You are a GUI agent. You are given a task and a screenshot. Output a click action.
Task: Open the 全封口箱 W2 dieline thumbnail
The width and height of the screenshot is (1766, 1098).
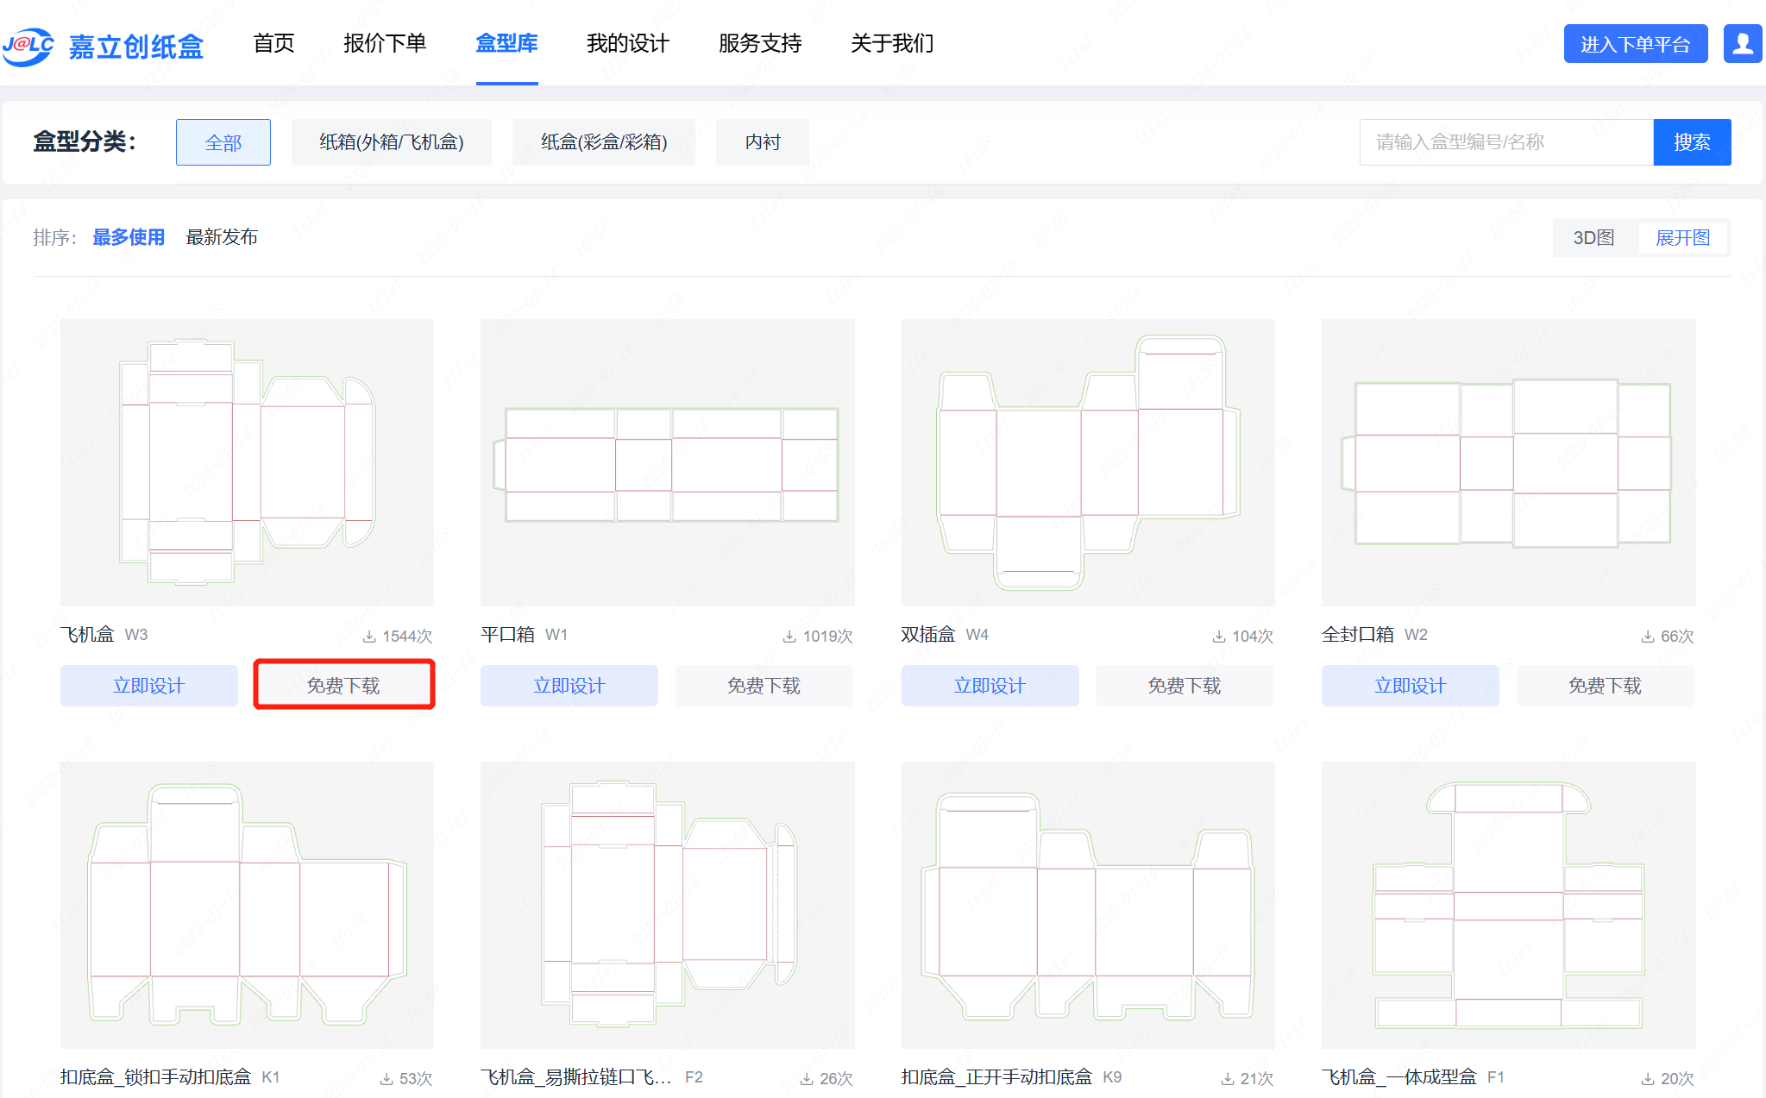(x=1509, y=462)
